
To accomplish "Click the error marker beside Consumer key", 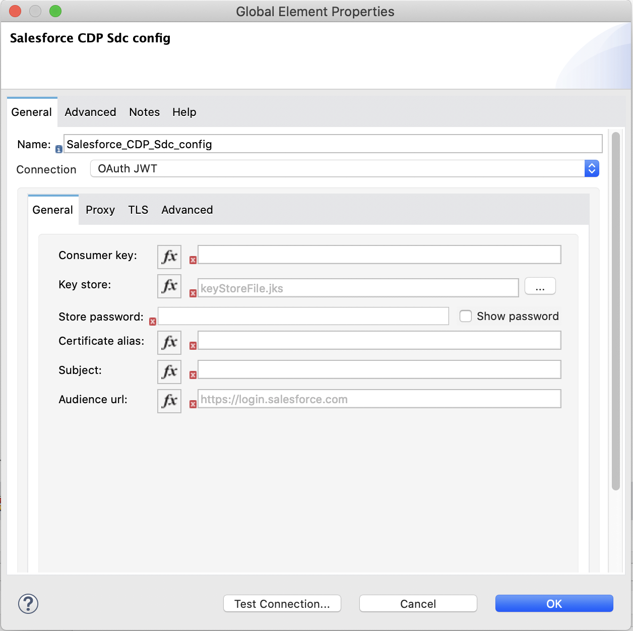I will click(x=193, y=260).
